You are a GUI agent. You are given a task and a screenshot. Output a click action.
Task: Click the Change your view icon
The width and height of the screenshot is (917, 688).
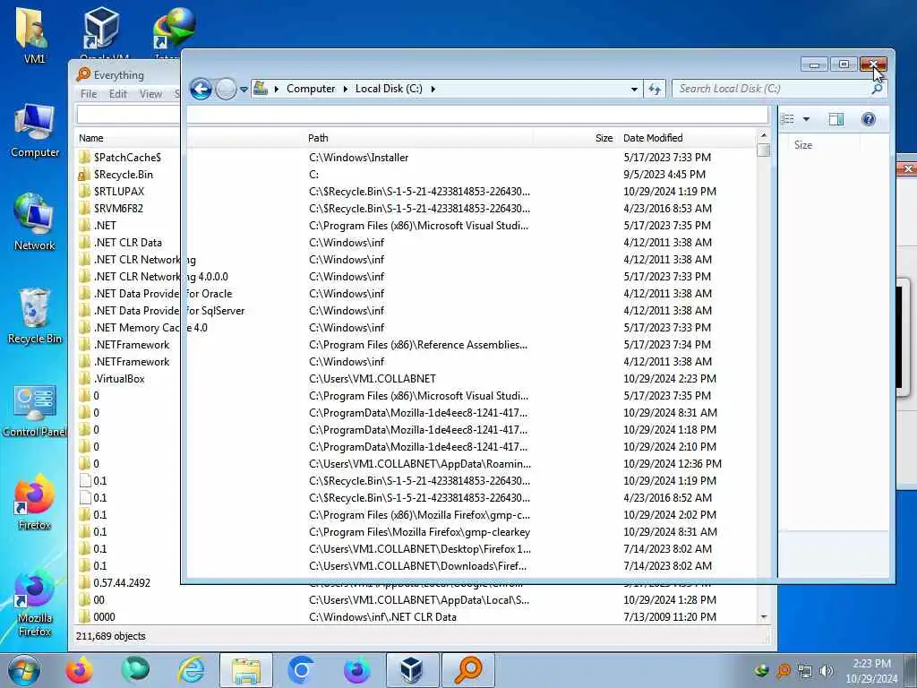point(788,119)
